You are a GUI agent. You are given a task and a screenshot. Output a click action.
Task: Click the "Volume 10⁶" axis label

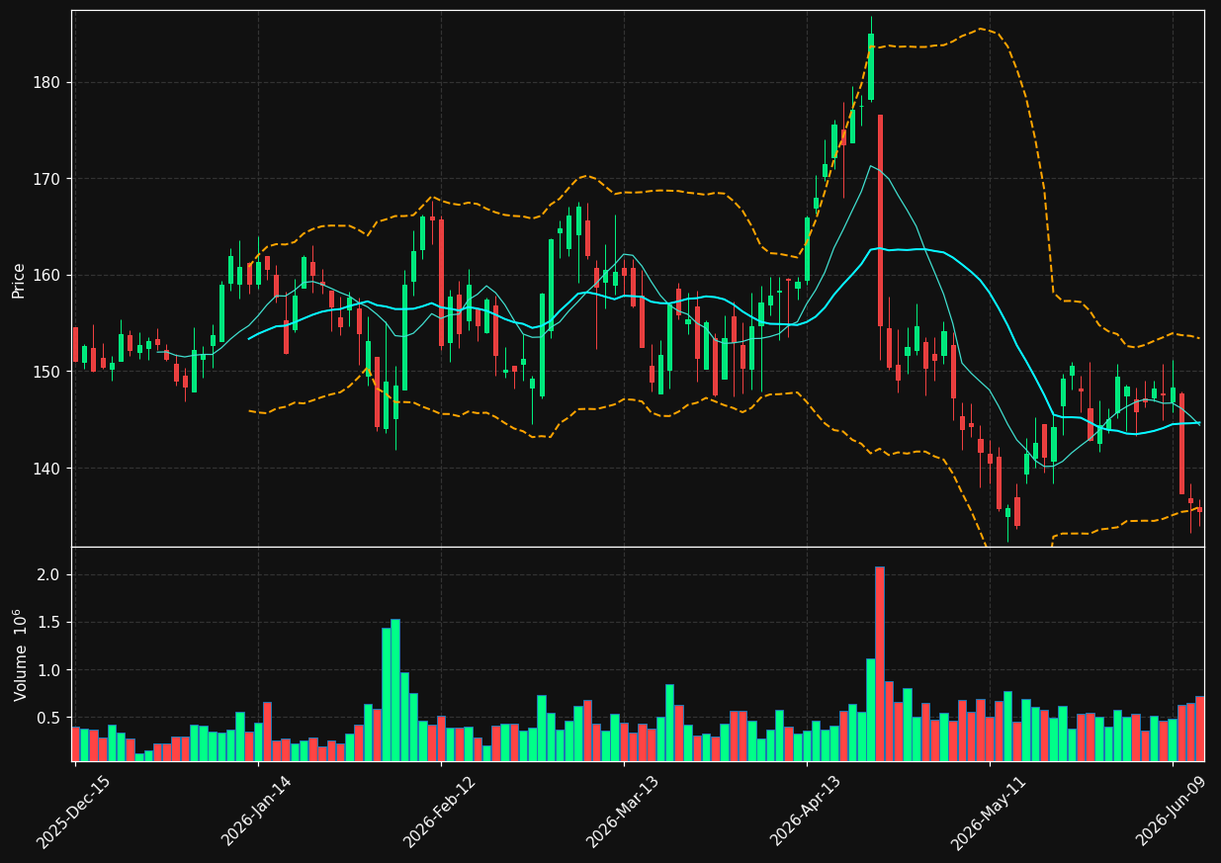point(20,654)
